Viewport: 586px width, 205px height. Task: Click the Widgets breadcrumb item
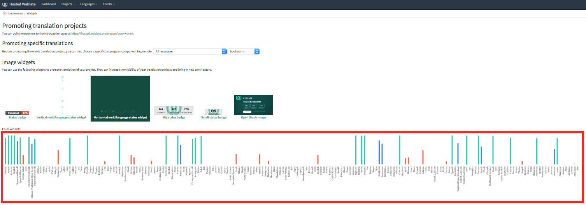point(32,13)
